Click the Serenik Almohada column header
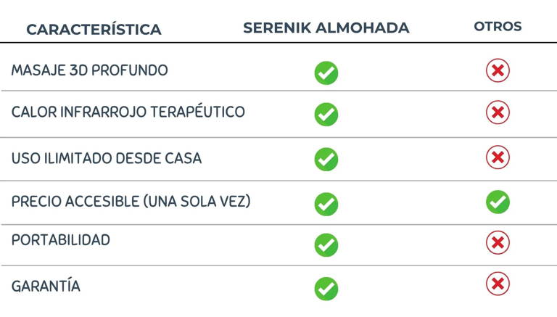Image resolution: width=557 pixels, height=317 pixels. (326, 28)
